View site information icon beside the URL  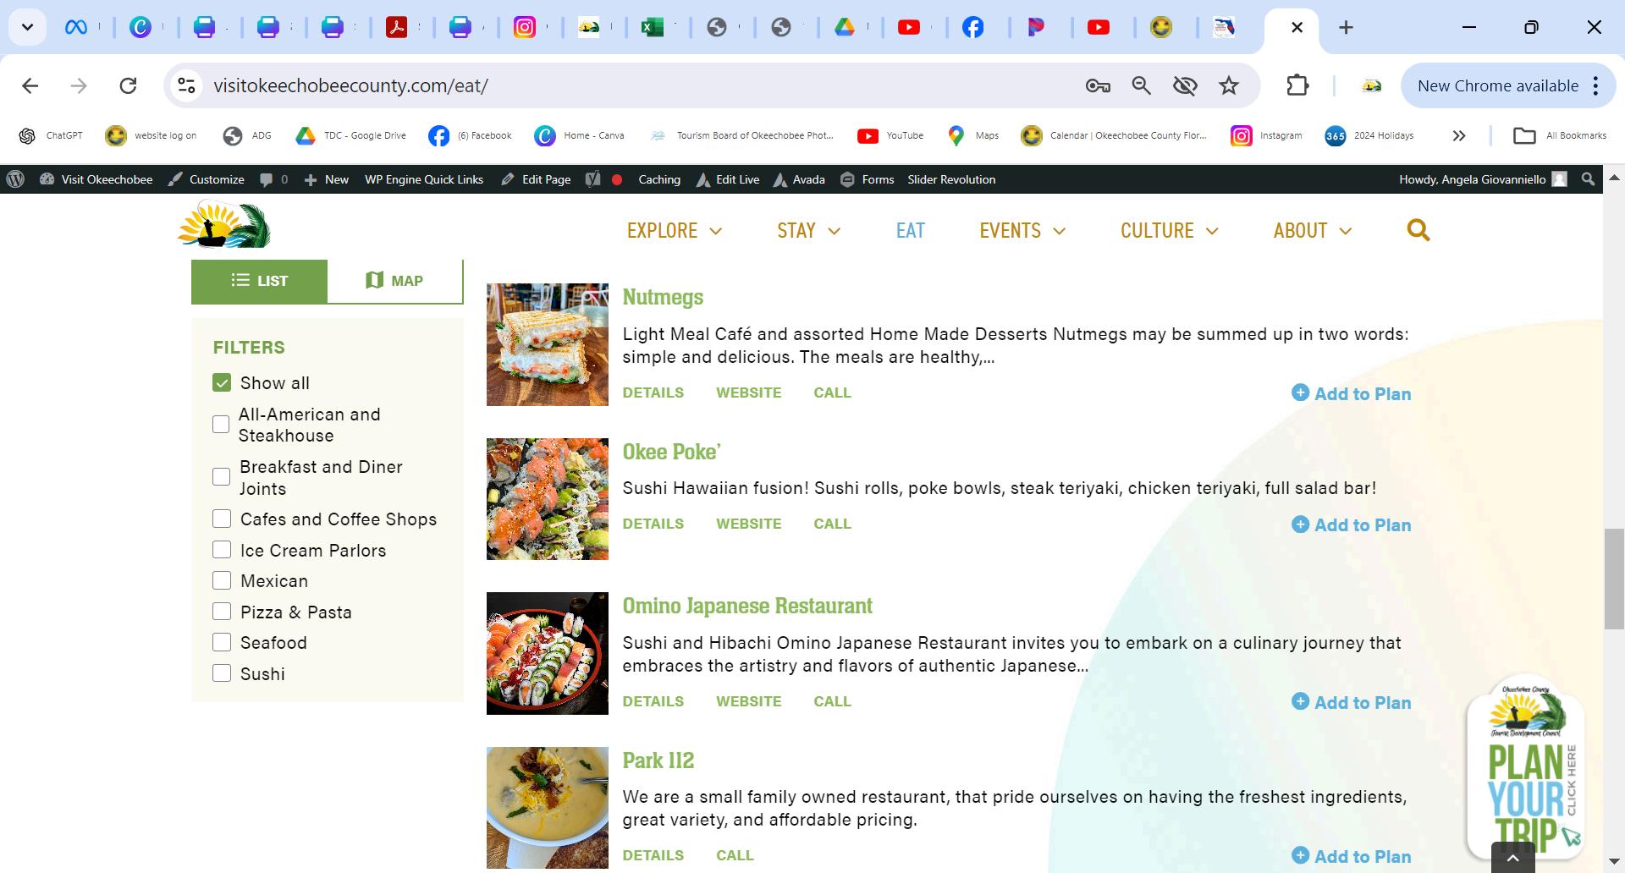click(186, 85)
